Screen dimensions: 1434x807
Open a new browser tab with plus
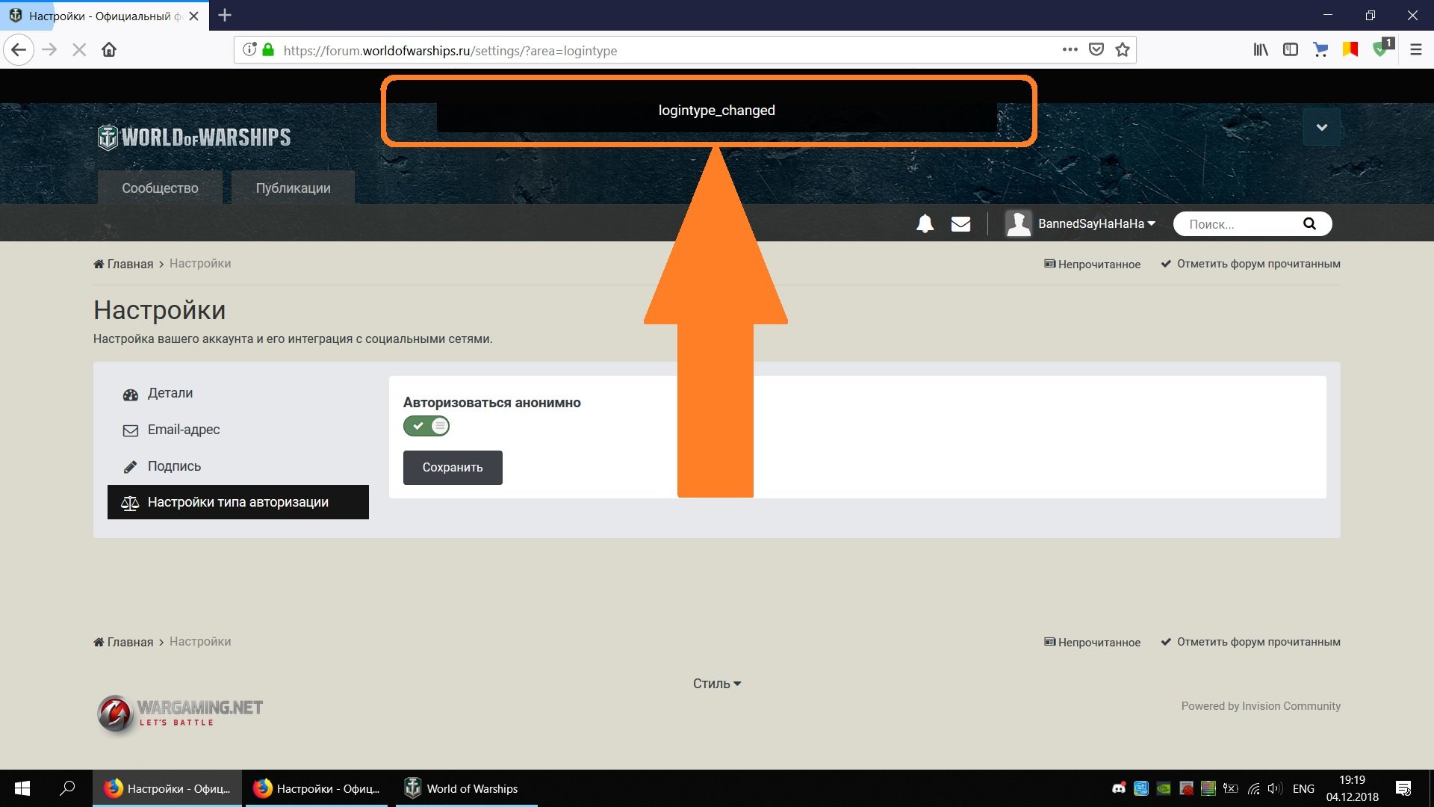coord(225,15)
